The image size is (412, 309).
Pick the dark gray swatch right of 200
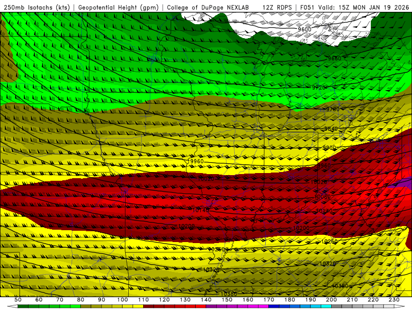[x=337, y=306]
